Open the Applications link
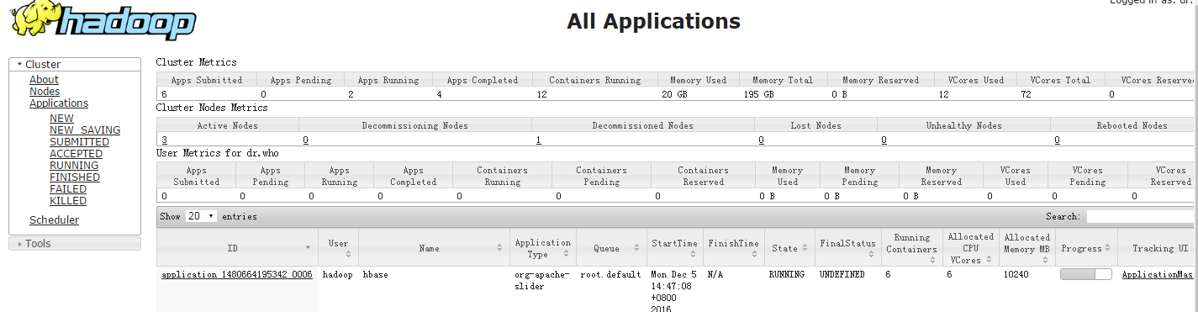The image size is (1198, 312). click(59, 103)
